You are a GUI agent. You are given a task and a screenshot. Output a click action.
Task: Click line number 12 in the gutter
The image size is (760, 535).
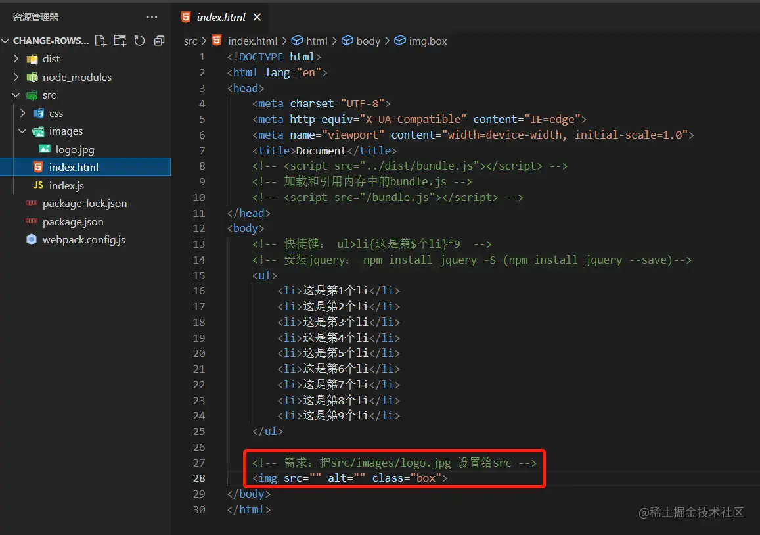(x=199, y=229)
